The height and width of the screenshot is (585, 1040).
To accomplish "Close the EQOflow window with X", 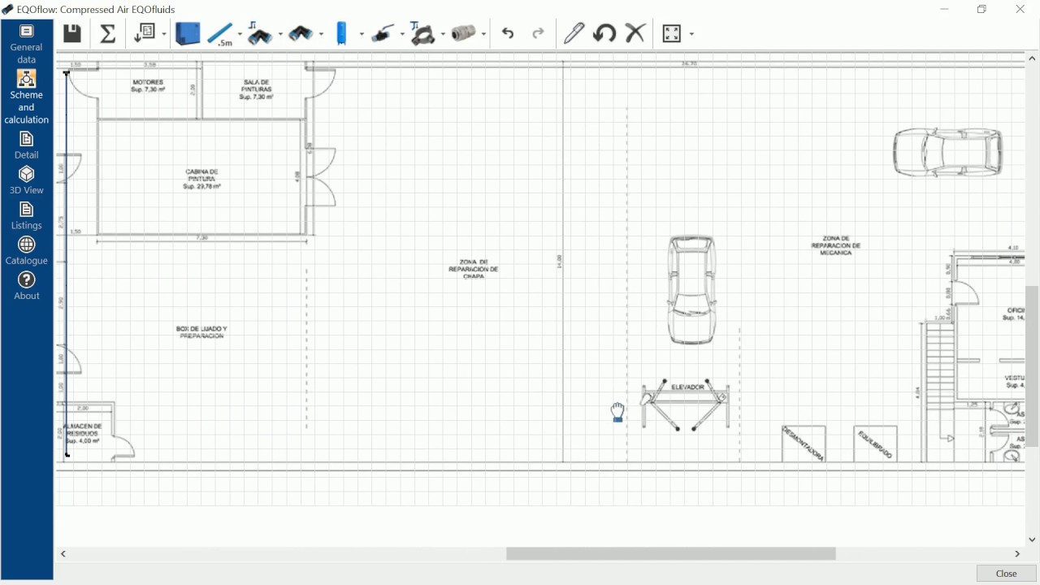I will (x=1020, y=10).
